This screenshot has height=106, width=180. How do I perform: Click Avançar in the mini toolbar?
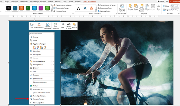74,26
